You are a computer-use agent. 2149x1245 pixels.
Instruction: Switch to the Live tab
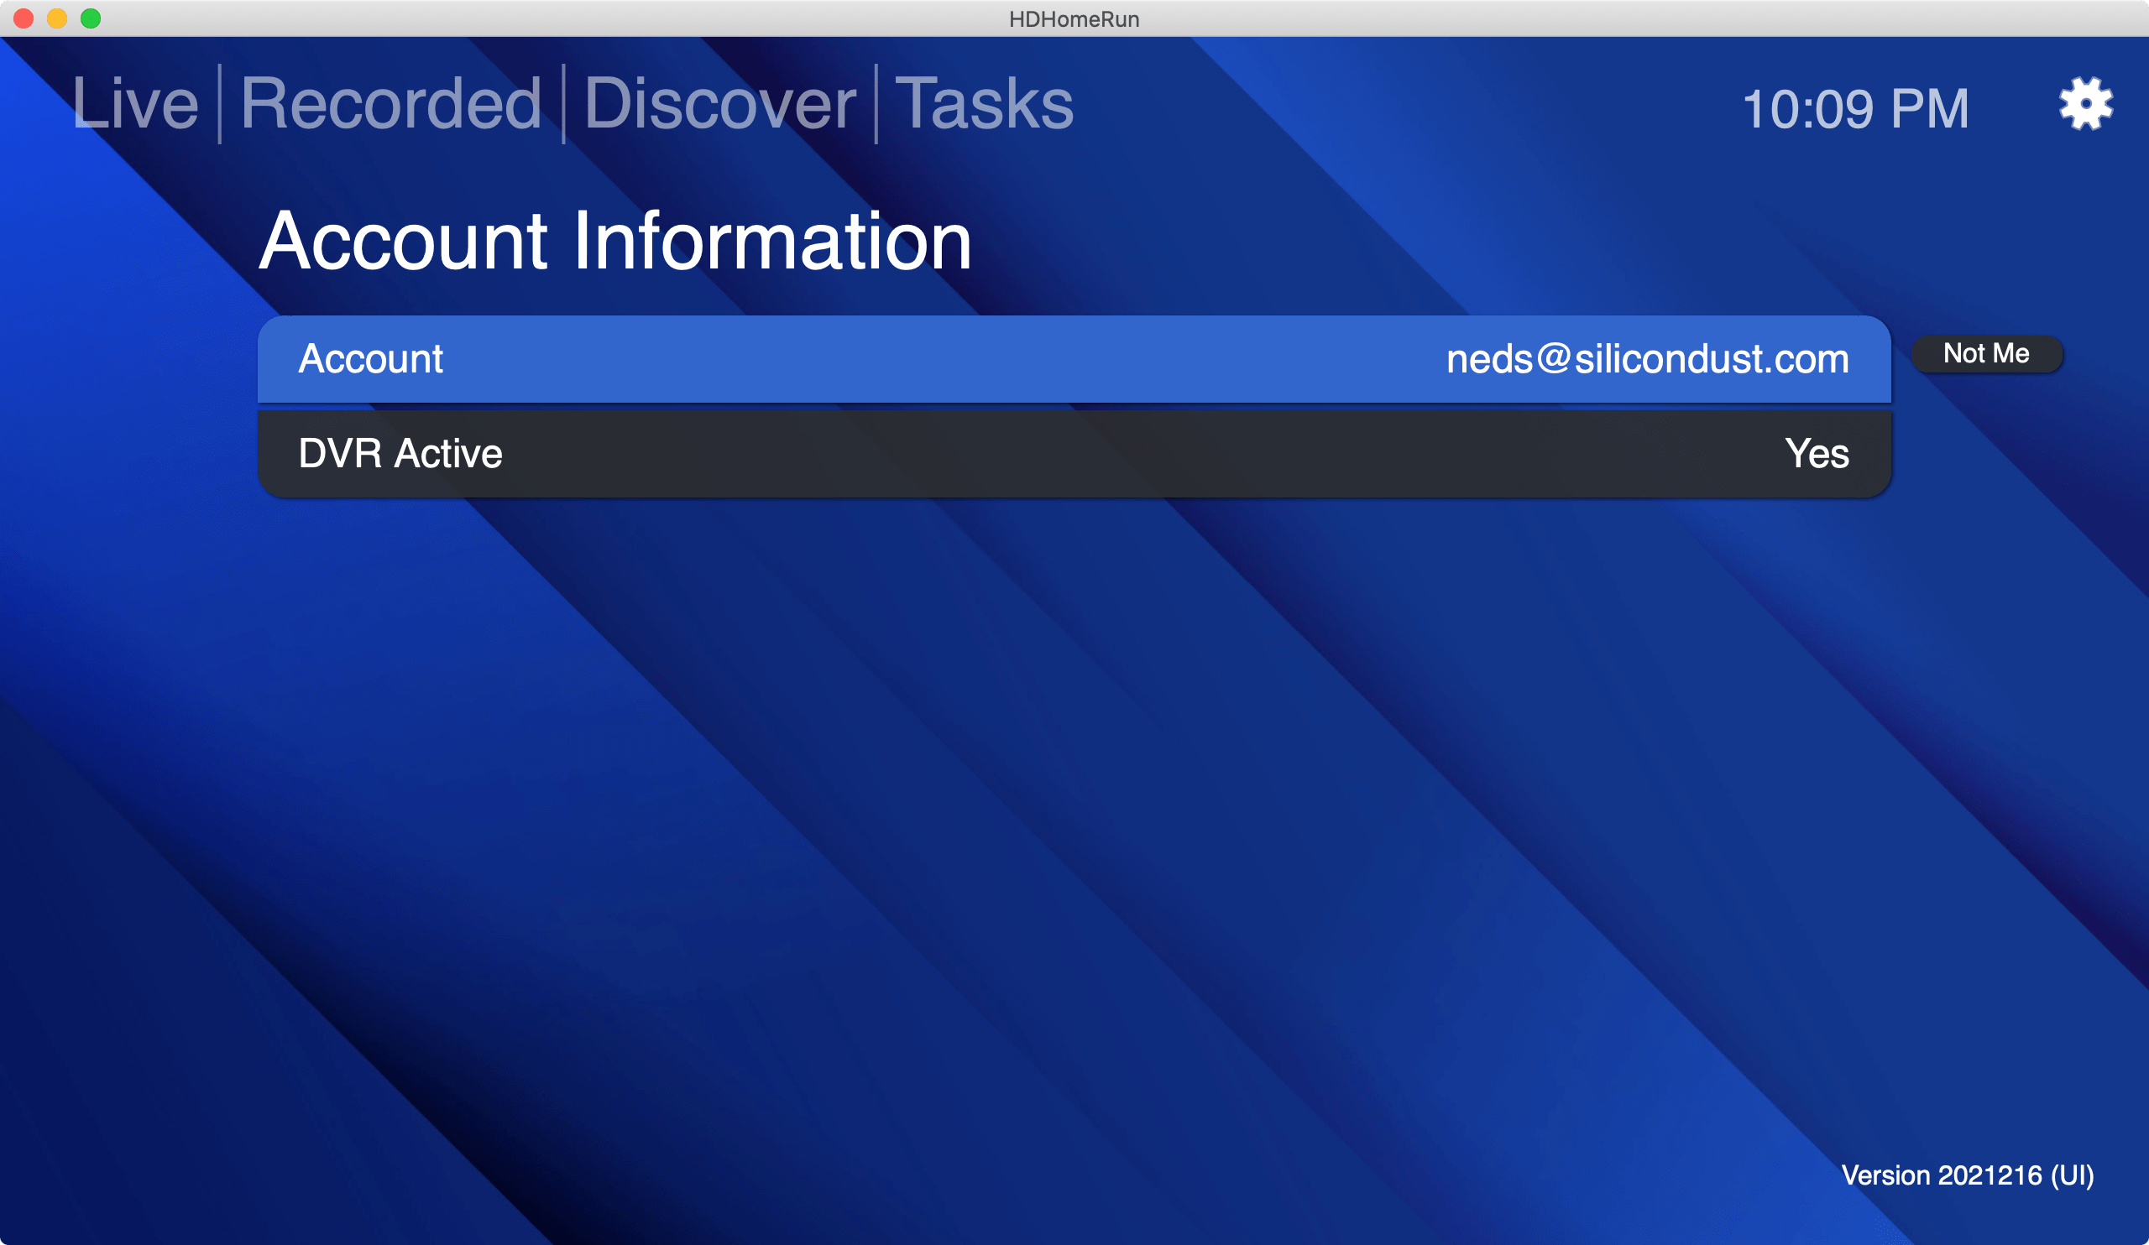coord(135,104)
